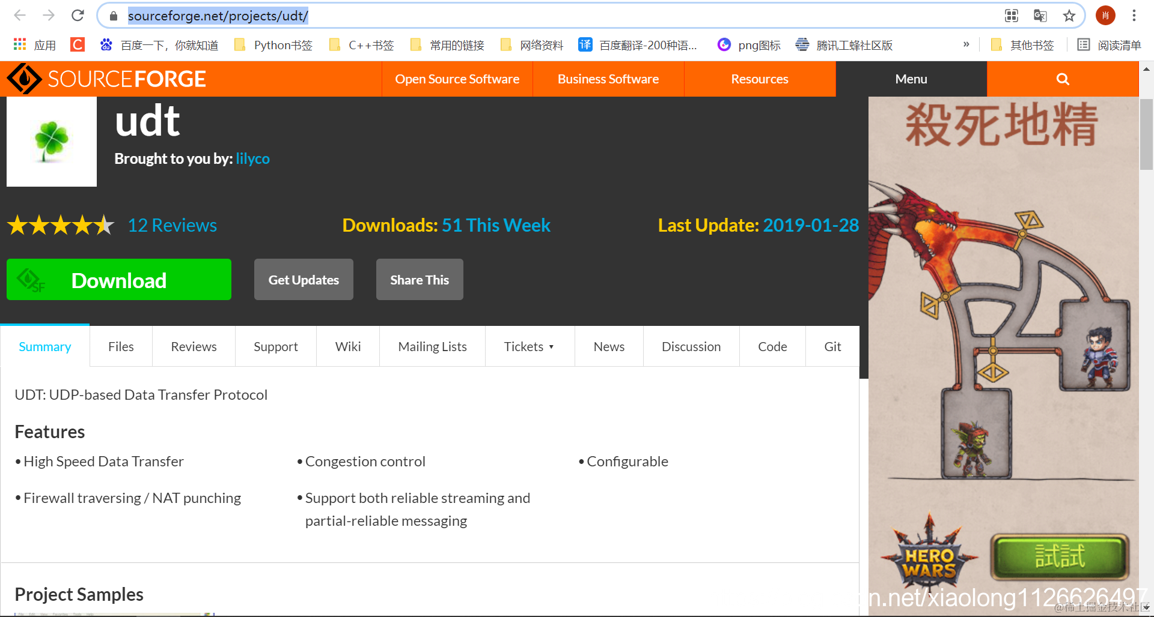
Task: Click the translate page icon
Action: pyautogui.click(x=1040, y=16)
